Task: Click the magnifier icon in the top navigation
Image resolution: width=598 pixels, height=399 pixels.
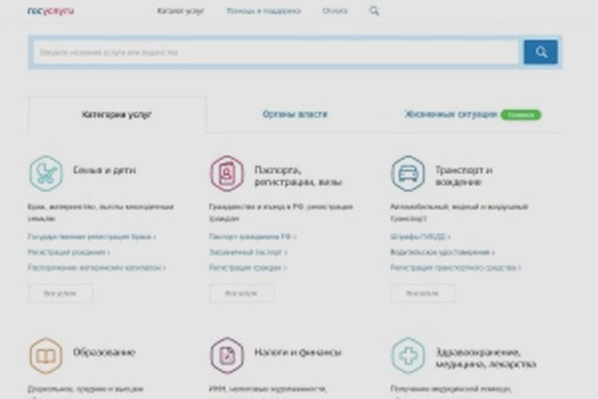Action: (374, 10)
